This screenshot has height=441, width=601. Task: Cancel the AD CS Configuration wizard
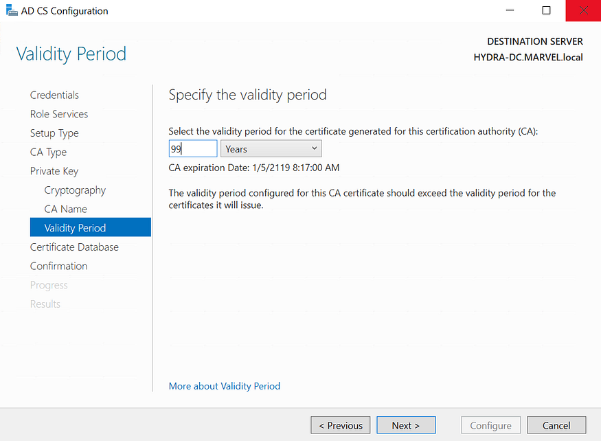pyautogui.click(x=556, y=425)
